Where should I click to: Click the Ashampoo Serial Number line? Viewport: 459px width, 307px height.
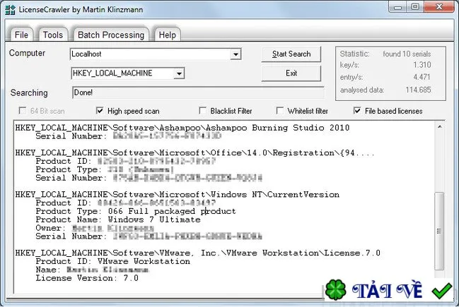click(x=128, y=136)
